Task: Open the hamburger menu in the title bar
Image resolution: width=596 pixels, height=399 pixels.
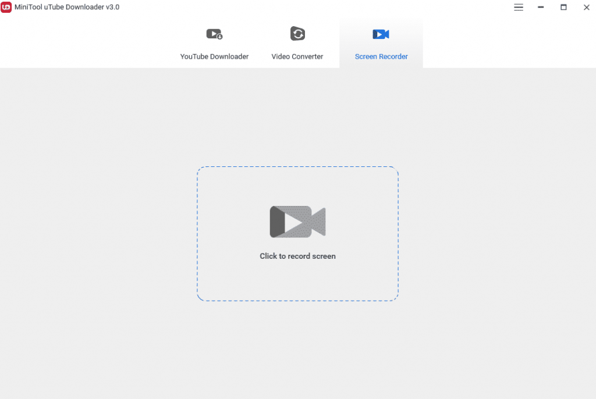Action: (518, 8)
